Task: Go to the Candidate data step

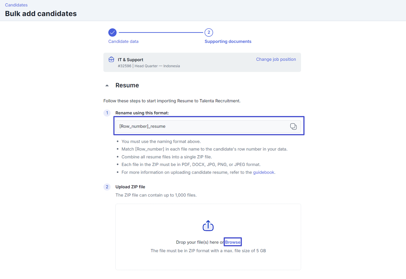Action: [123, 42]
